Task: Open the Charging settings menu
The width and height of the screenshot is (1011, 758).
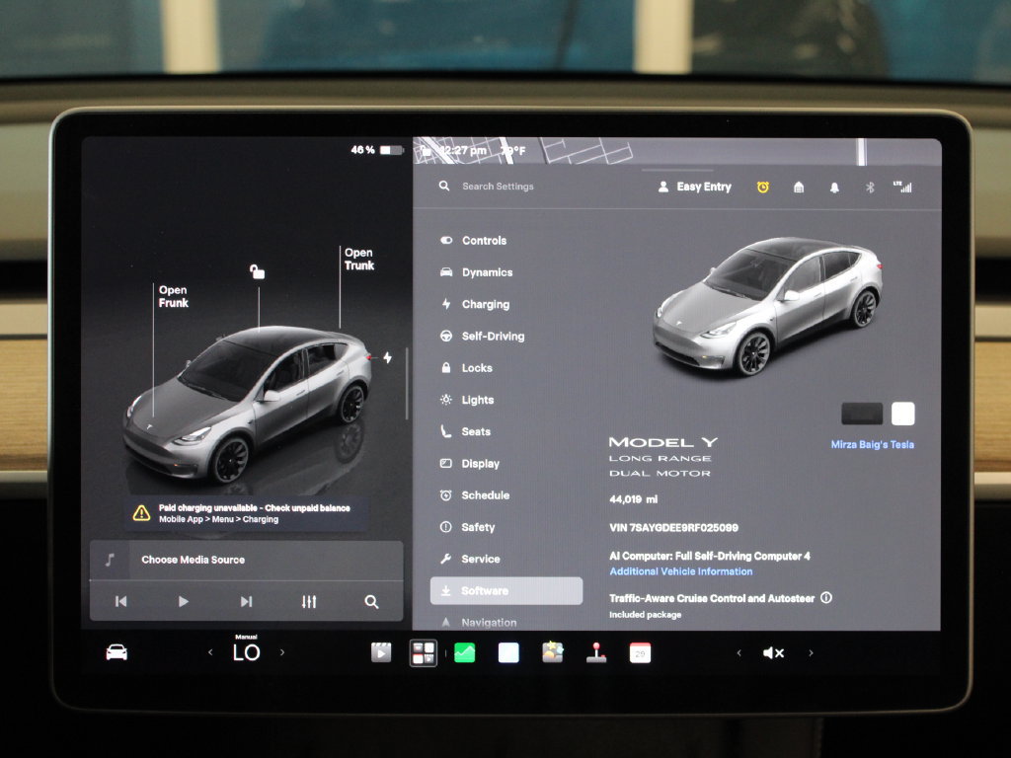Action: 475,304
